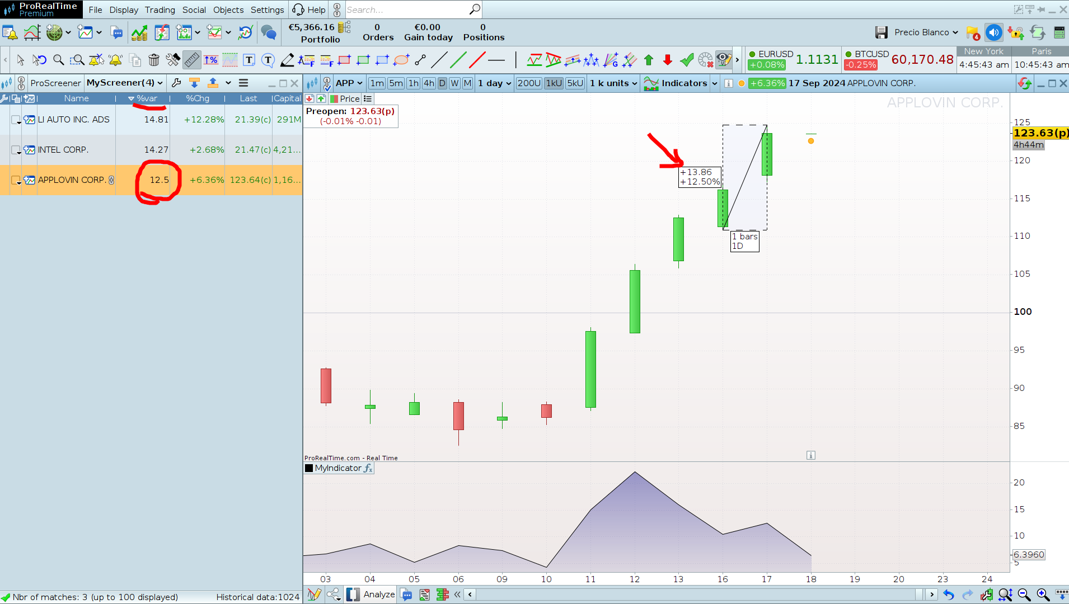Select the pencil freehand drawing tool
Viewport: 1069px width, 604px height.
pyautogui.click(x=287, y=60)
